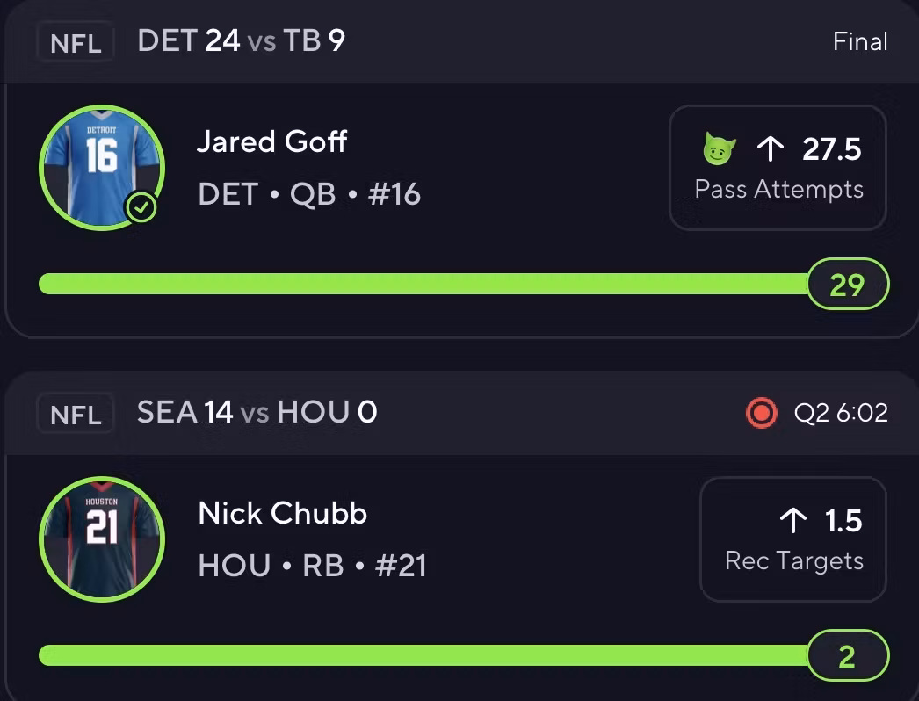Open Jared Goff's Detroit jersey avatar
This screenshot has height=701, width=919.
pos(101,165)
